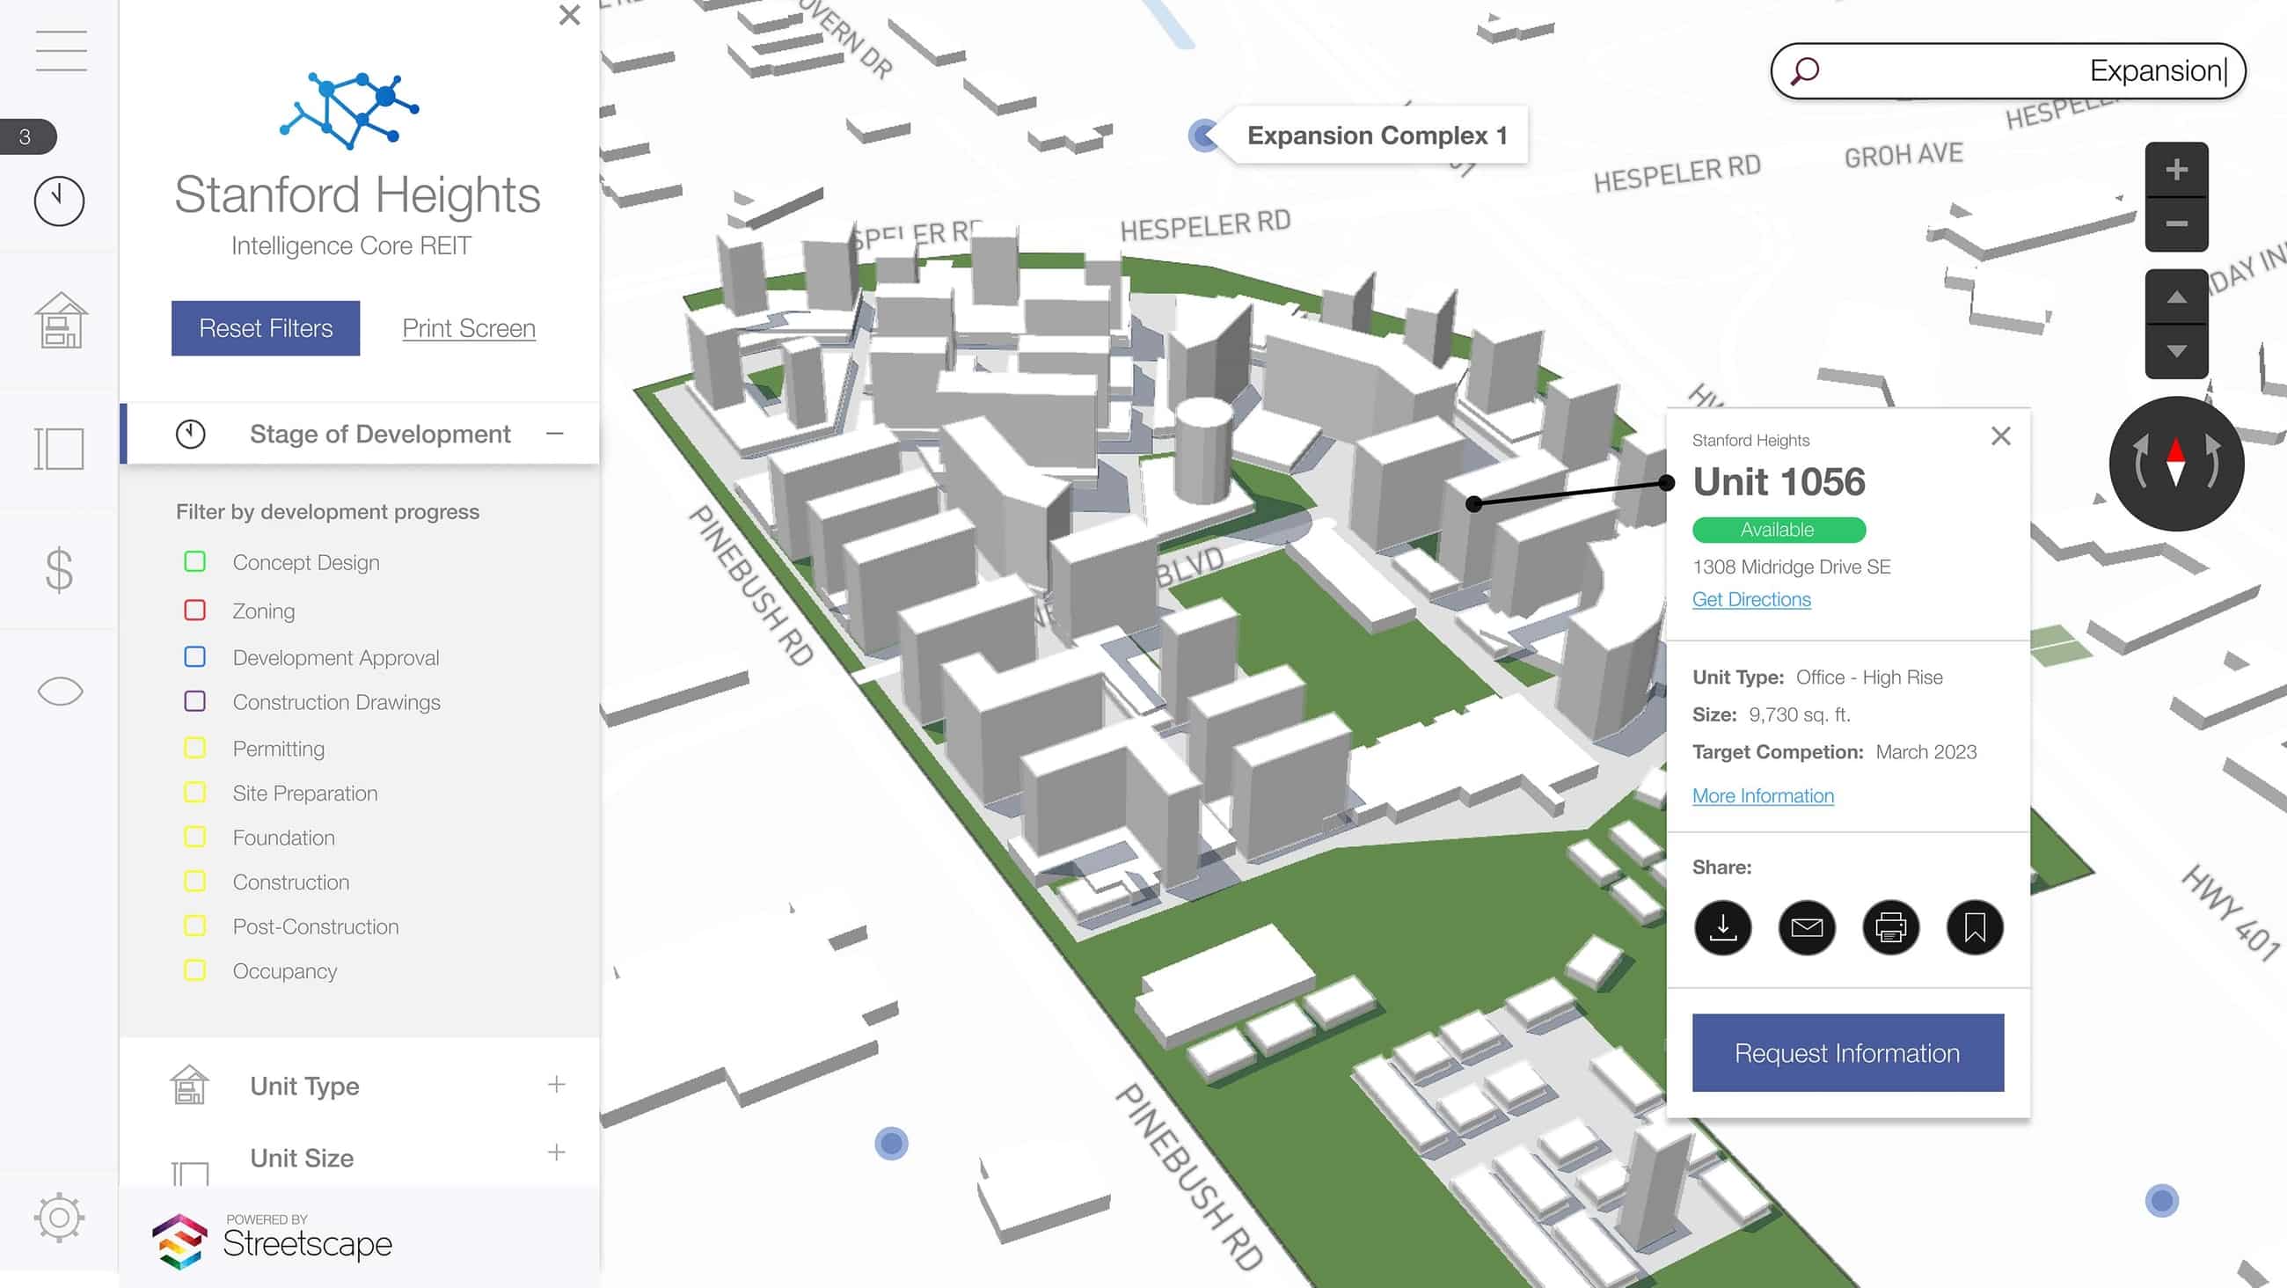Viewport: 2287px width, 1288px height.
Task: Check the Concept Design filter
Action: pyautogui.click(x=195, y=561)
